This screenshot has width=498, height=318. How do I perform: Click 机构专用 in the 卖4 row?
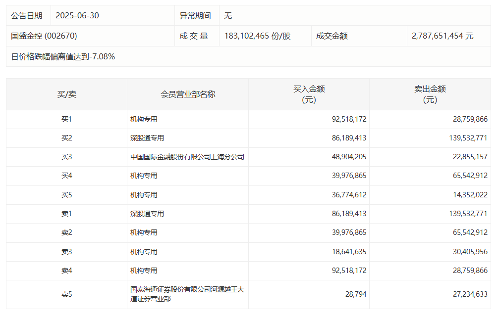[x=144, y=271]
